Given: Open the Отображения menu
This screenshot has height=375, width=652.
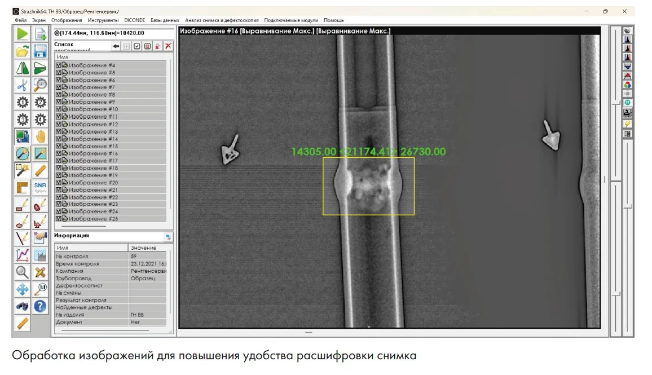Looking at the screenshot, I should coord(67,20).
